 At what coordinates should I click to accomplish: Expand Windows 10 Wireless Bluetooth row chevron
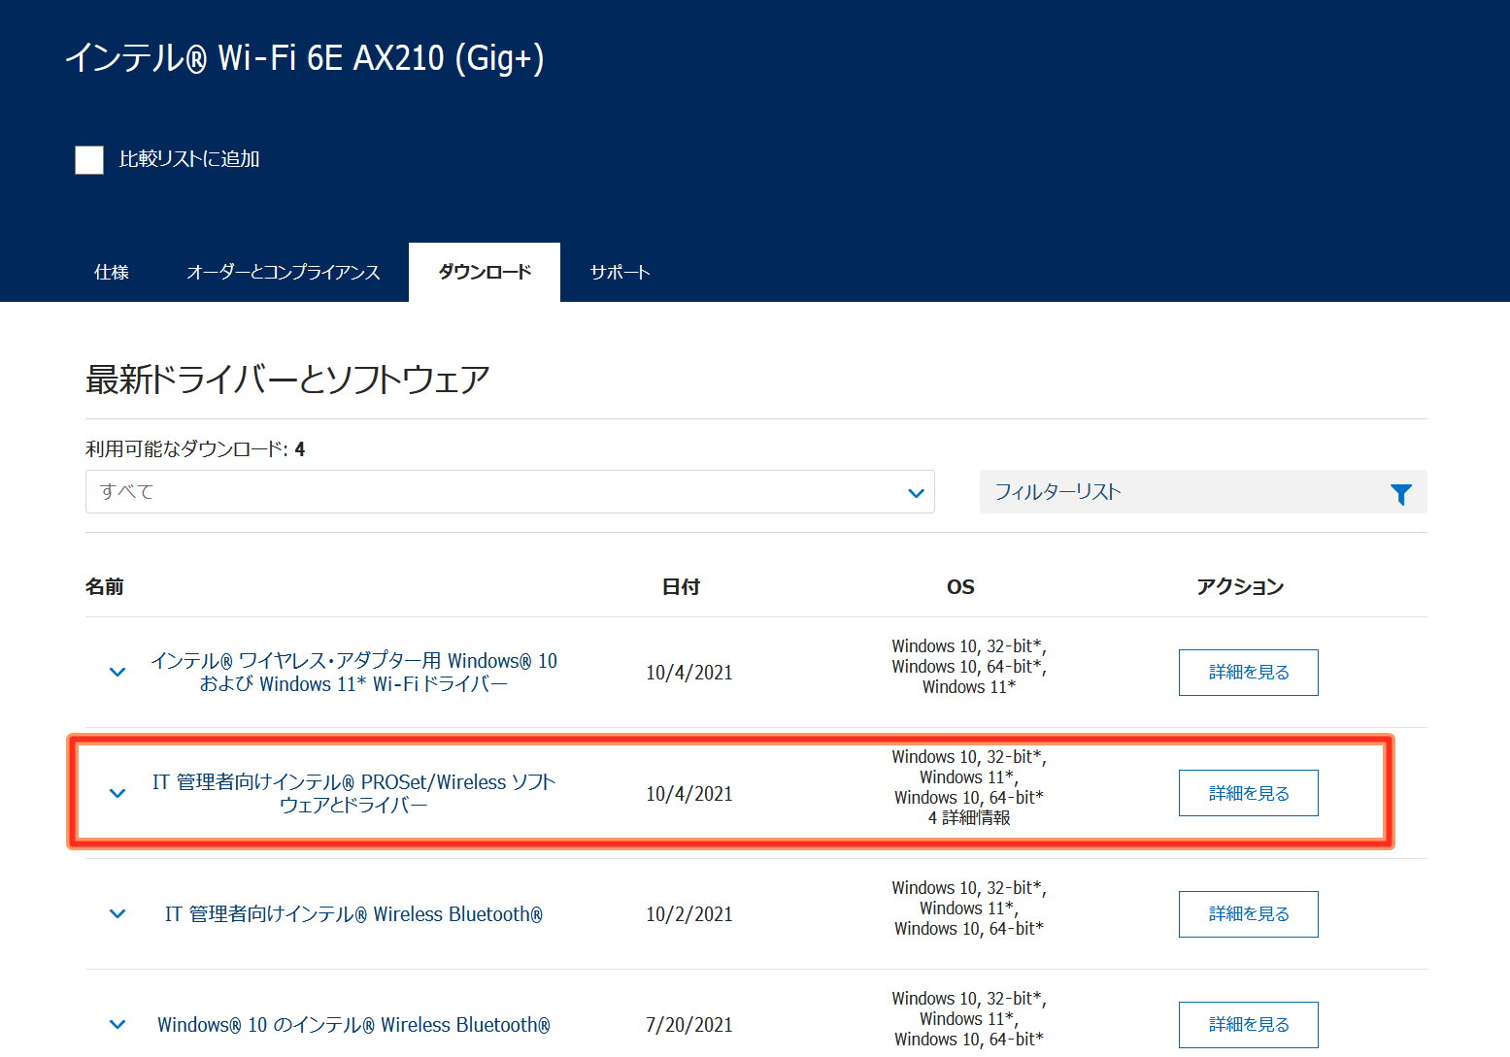pos(117,1025)
